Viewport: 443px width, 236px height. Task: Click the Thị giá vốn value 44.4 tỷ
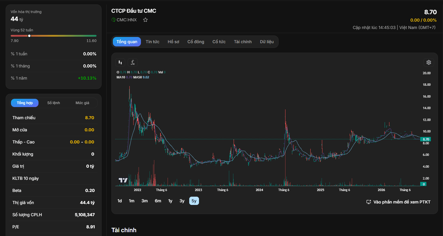click(x=87, y=203)
